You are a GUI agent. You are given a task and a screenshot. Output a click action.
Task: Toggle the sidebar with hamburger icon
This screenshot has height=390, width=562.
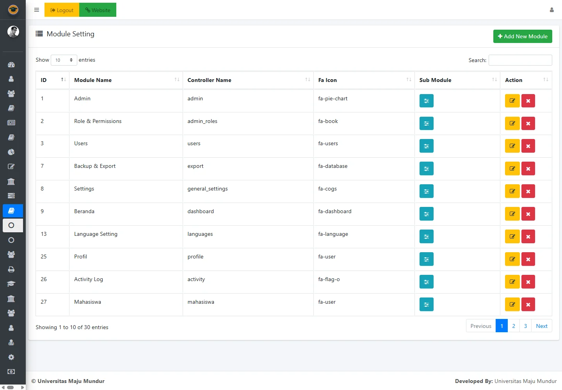point(37,10)
